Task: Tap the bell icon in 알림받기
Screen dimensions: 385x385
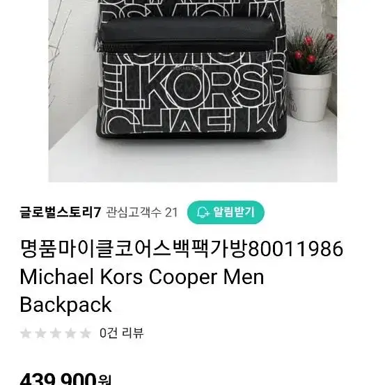Action: (203, 212)
